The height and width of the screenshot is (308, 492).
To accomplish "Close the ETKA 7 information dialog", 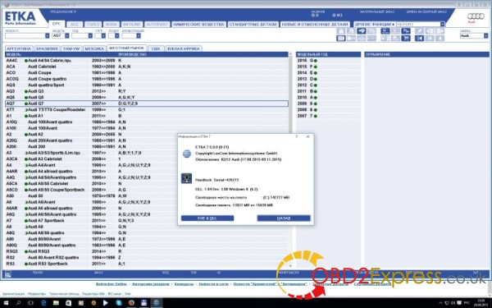I will click(307, 136).
